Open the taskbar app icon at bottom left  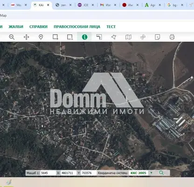point(8,182)
